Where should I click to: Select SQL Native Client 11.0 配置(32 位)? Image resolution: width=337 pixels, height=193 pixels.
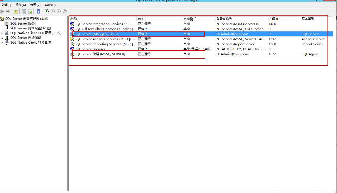pyautogui.click(x=36, y=33)
